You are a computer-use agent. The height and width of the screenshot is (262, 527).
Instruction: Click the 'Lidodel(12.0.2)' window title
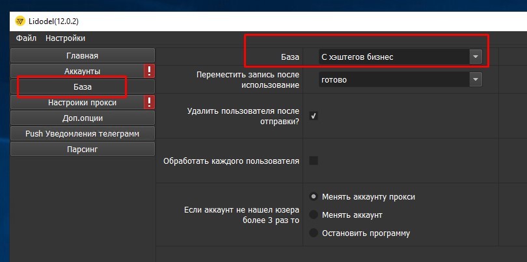(x=54, y=21)
